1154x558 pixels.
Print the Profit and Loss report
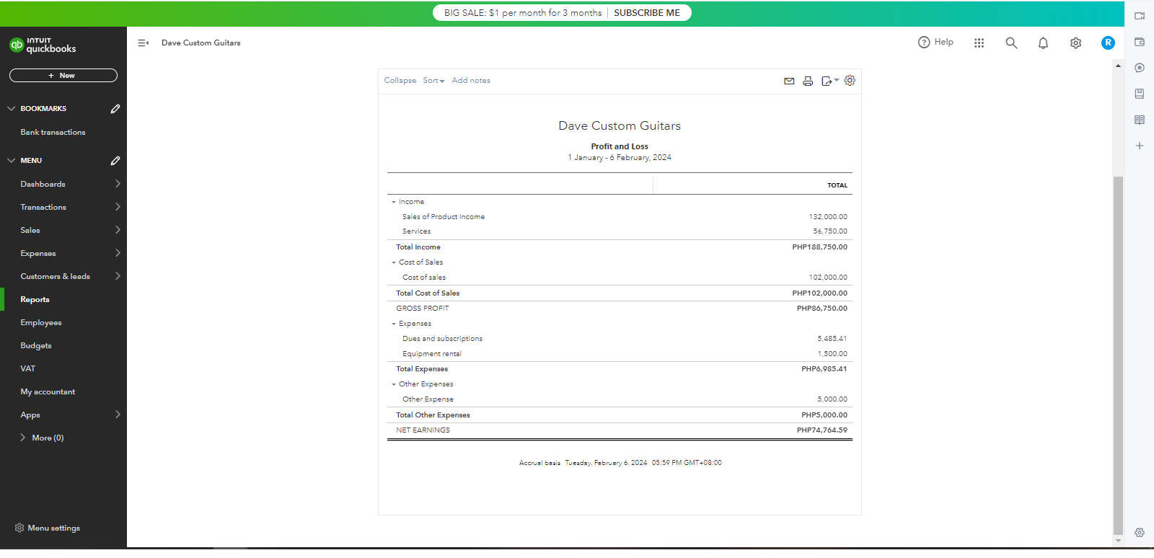coord(808,81)
